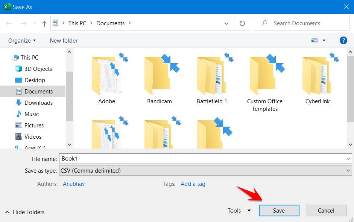Create a New folder
This screenshot has height=222, width=354.
(64, 40)
